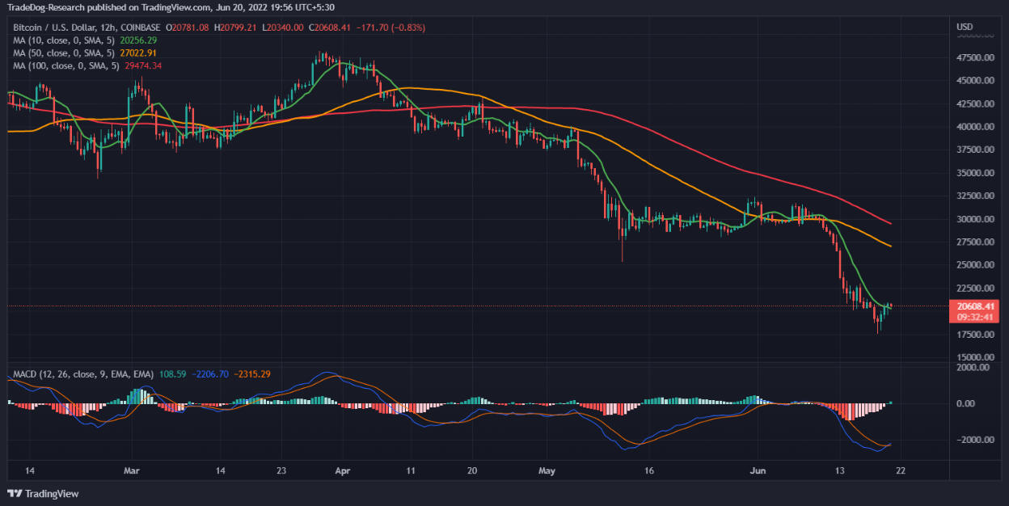
Task: Click the 42500.00 price axis label
Action: click(x=974, y=104)
